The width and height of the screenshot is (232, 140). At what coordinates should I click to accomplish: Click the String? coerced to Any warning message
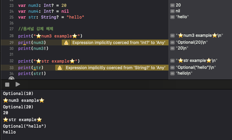(x=116, y=68)
